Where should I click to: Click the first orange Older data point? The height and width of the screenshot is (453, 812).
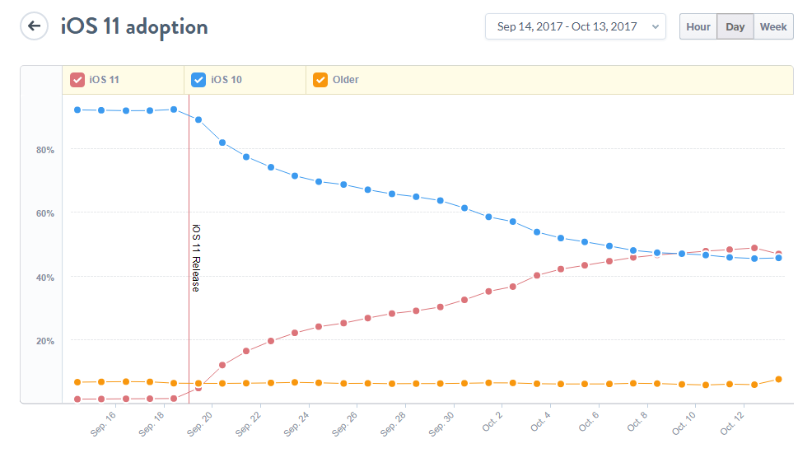point(77,382)
